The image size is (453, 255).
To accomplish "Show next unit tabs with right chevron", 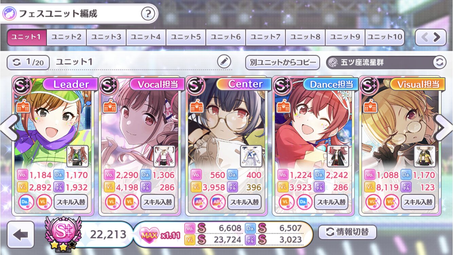I will tap(437, 37).
